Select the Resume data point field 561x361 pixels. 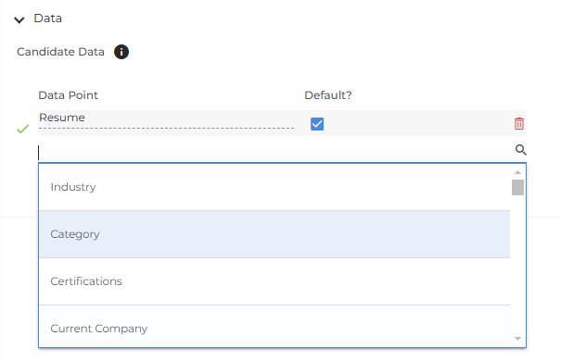pyautogui.click(x=166, y=120)
